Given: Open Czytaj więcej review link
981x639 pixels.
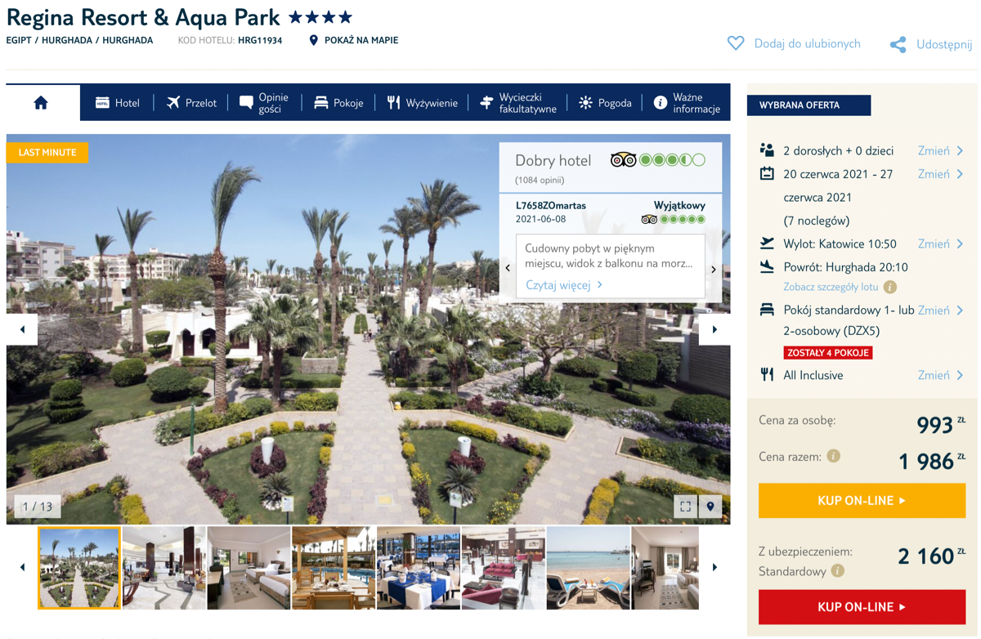Looking at the screenshot, I should click(x=564, y=285).
